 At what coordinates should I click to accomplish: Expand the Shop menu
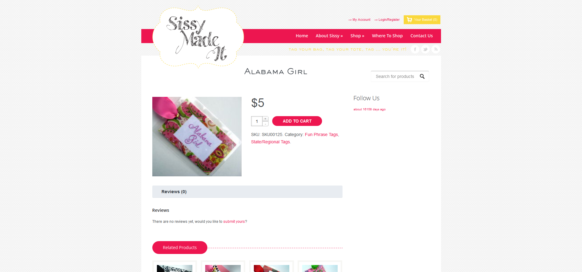pyautogui.click(x=357, y=36)
